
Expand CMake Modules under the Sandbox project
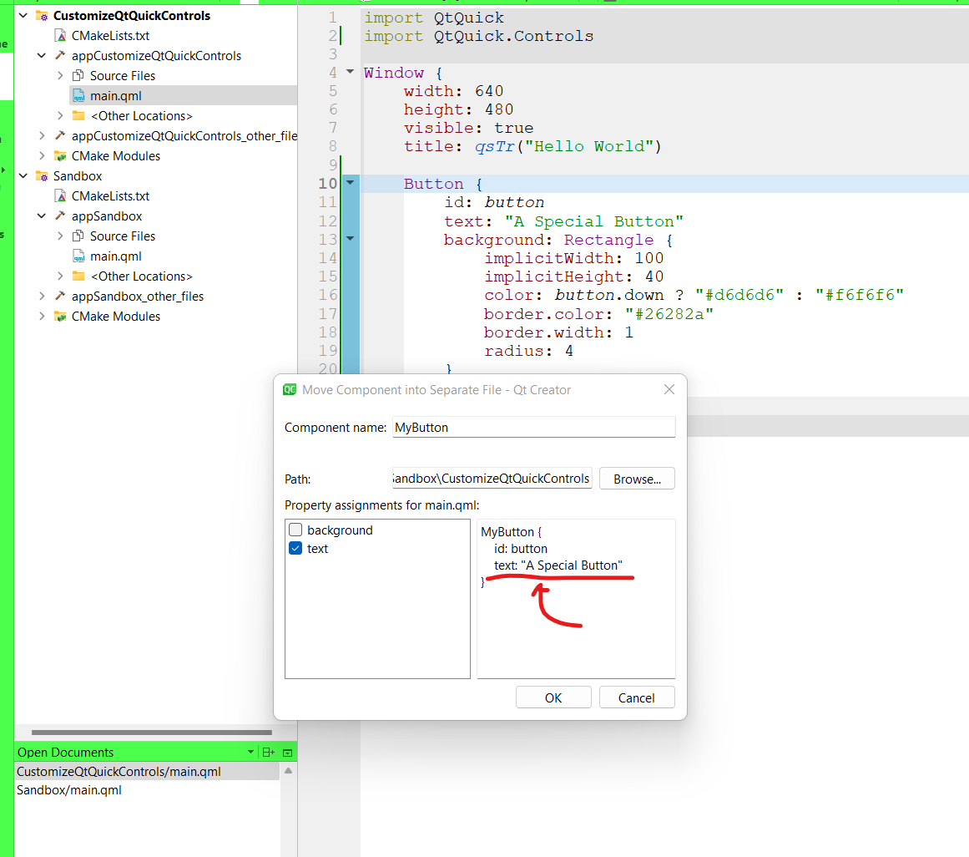tap(42, 316)
